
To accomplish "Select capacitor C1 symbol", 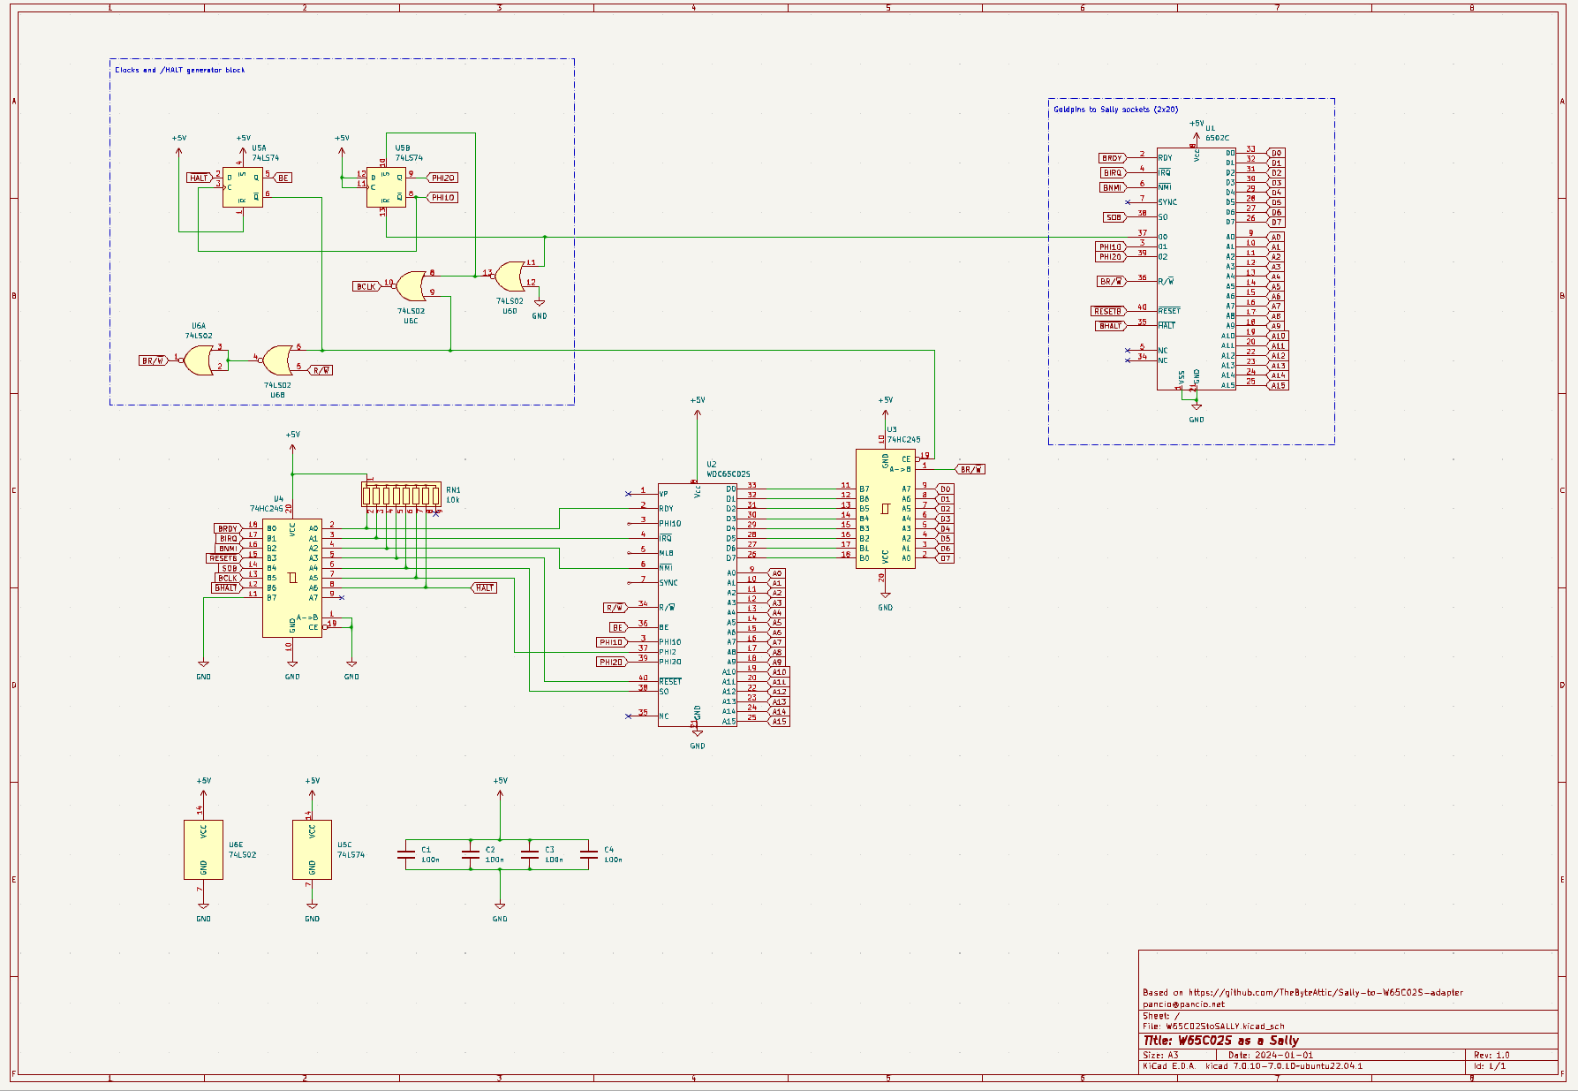I will pos(405,854).
